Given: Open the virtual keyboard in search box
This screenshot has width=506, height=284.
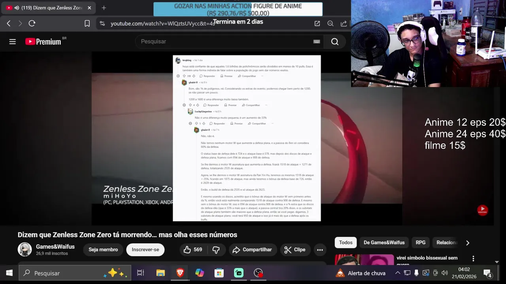Looking at the screenshot, I should pyautogui.click(x=317, y=41).
